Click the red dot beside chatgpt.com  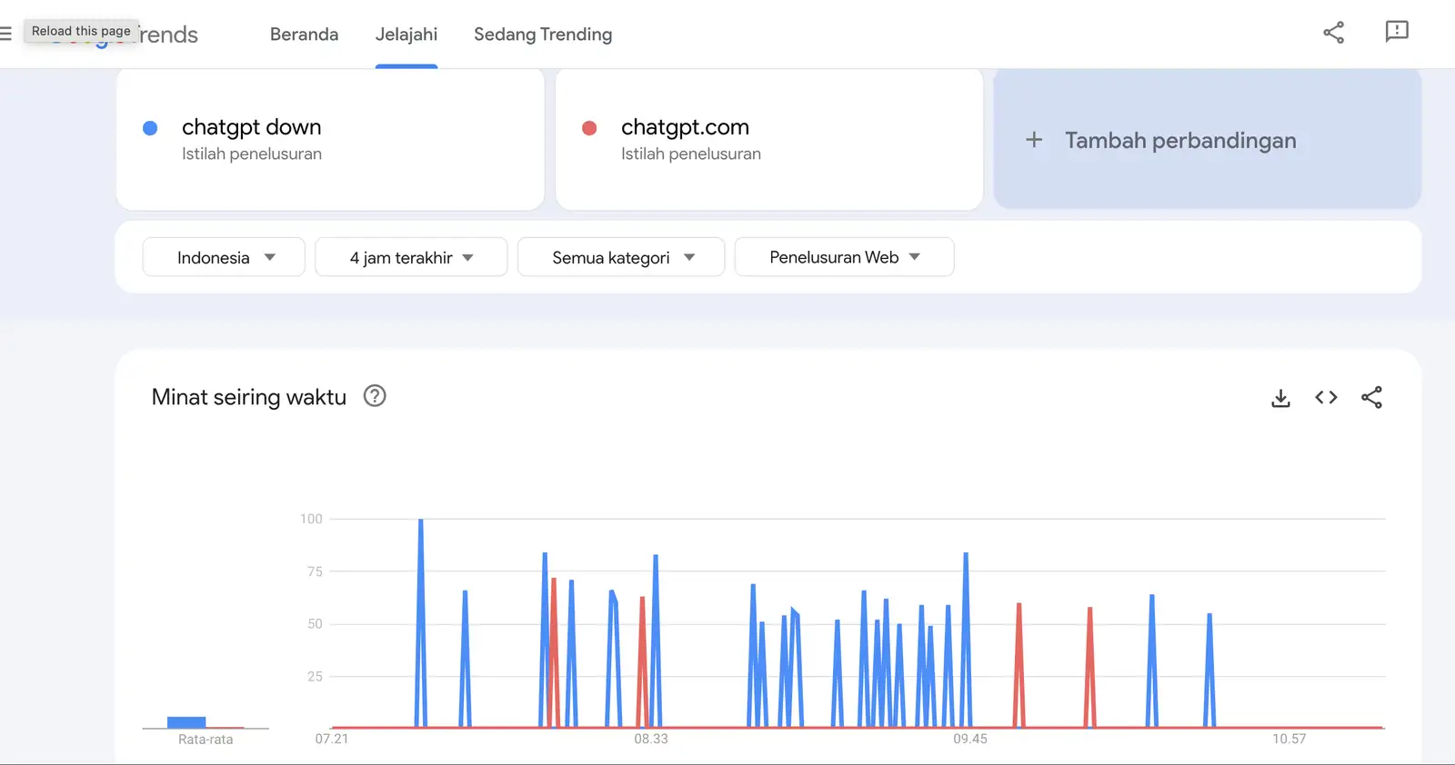tap(589, 128)
